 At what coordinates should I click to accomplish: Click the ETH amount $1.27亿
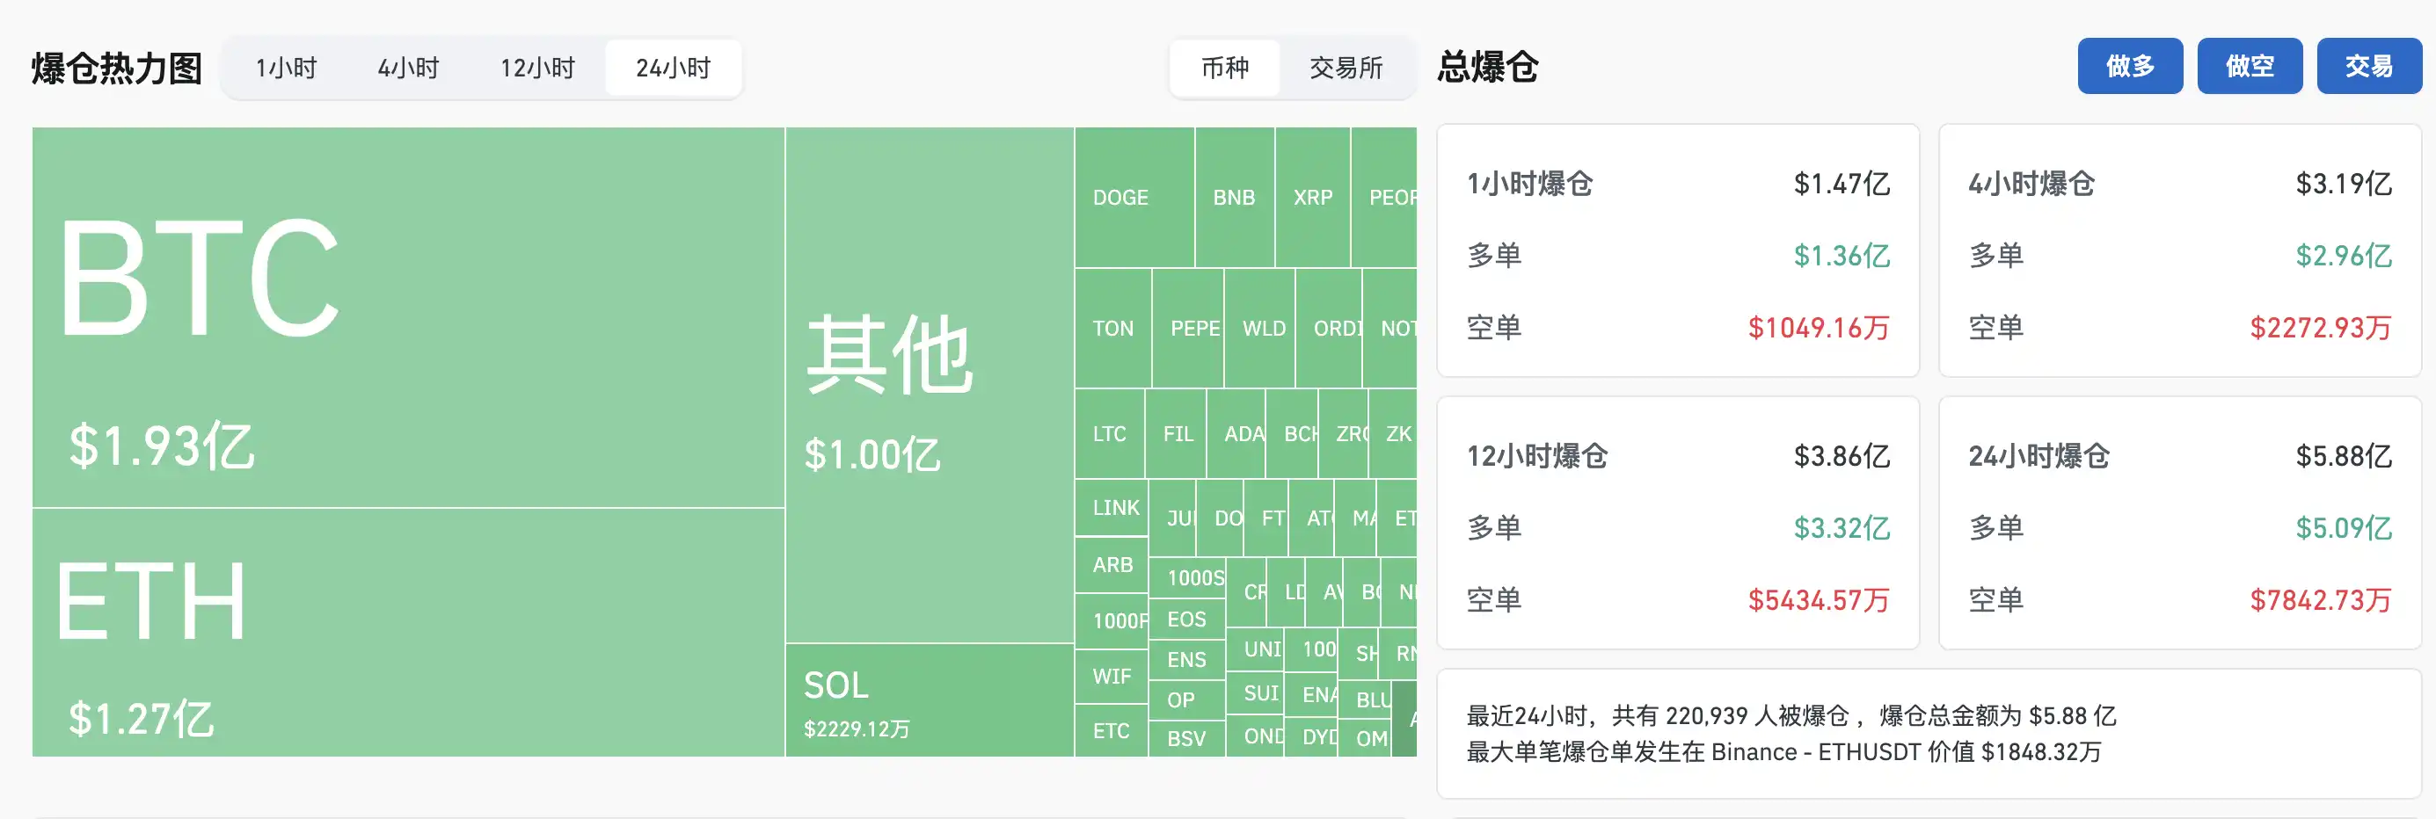(142, 719)
